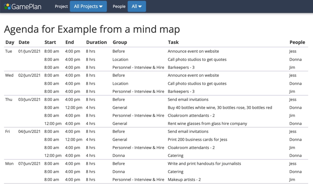The image size is (313, 184).
Task: Select the 07/Jun/2021 date cell
Action: [29, 164]
